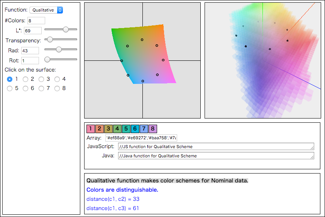Click the Rad value input field
Screen dimensions: 325x217
[x=30, y=51]
